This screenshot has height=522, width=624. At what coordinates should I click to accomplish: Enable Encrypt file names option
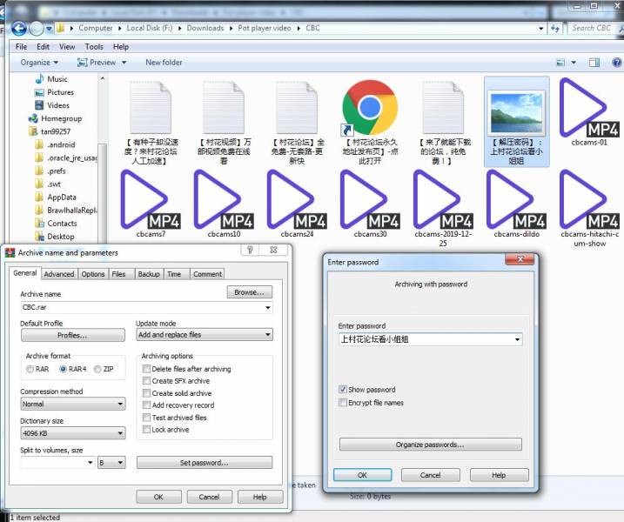click(x=343, y=403)
